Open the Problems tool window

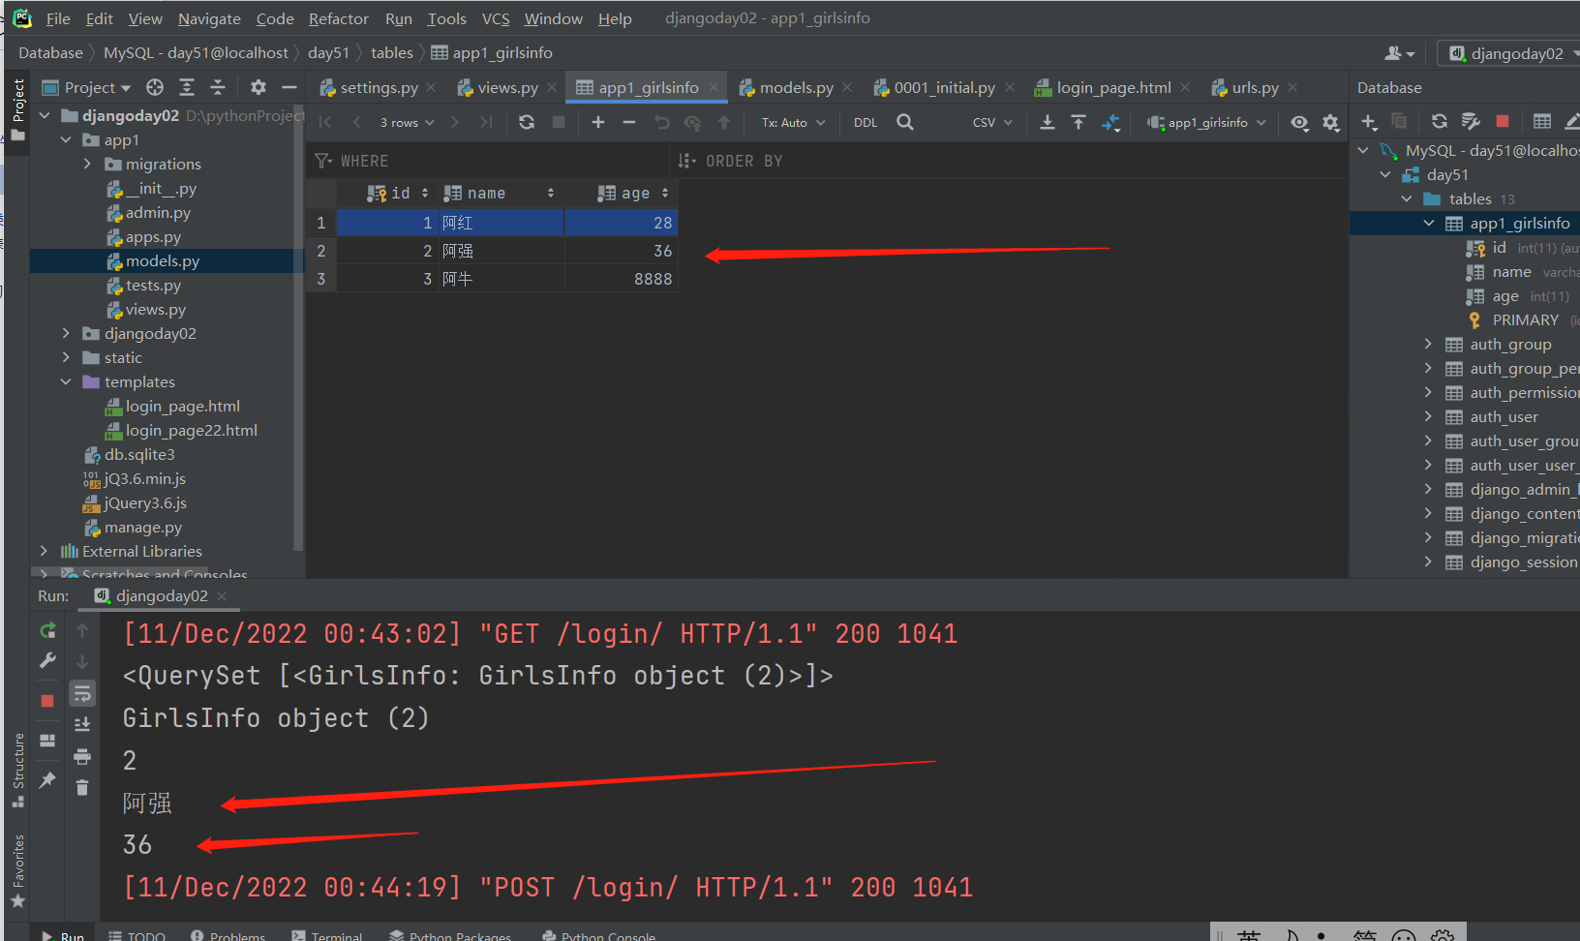click(x=228, y=936)
